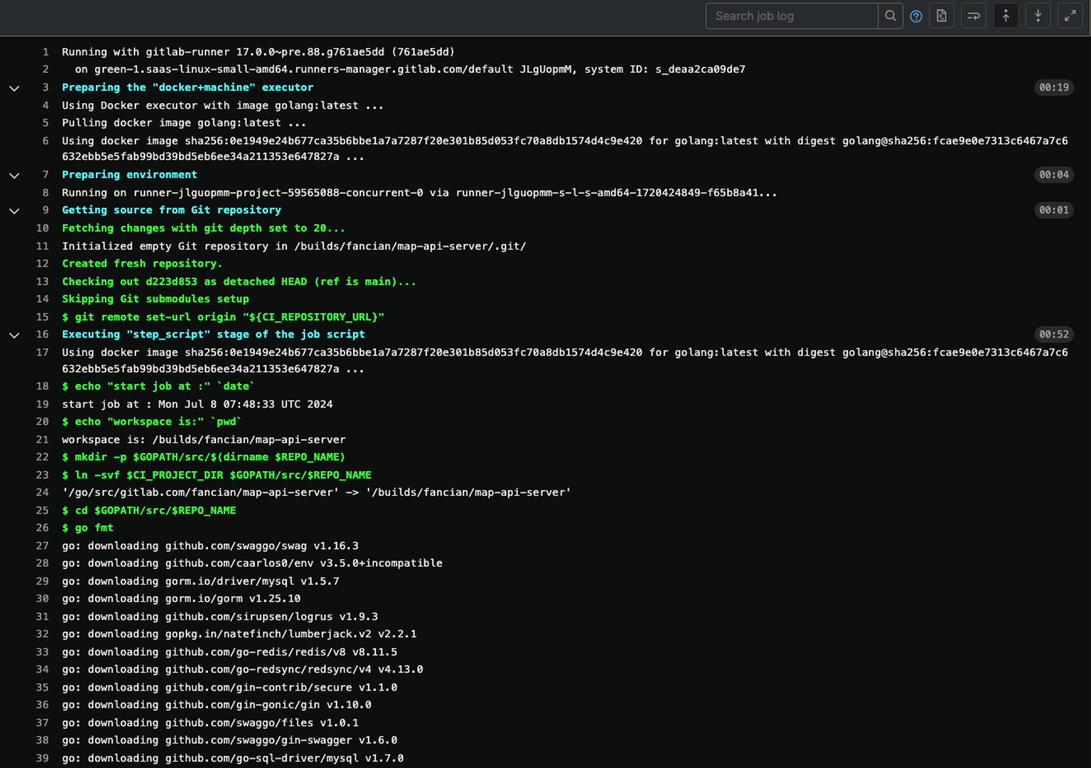The width and height of the screenshot is (1091, 768).
Task: Show the raw job log
Action: click(x=942, y=16)
